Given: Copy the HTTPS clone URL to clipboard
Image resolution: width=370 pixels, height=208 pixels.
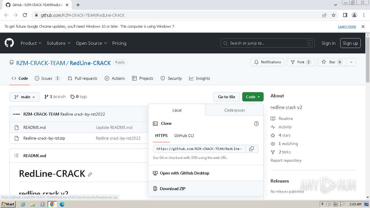Looking at the screenshot, I should coord(251,149).
